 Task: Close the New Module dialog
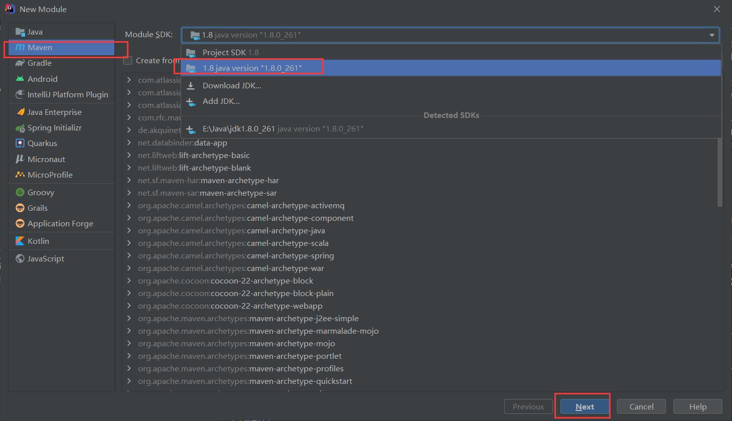pos(717,9)
